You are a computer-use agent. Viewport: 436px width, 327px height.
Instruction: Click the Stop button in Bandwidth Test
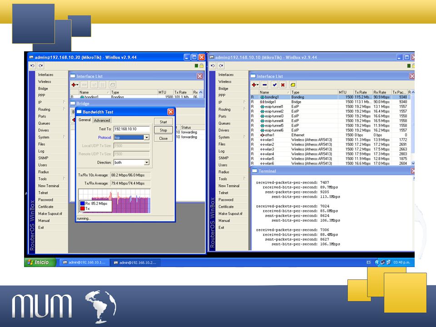[163, 130]
